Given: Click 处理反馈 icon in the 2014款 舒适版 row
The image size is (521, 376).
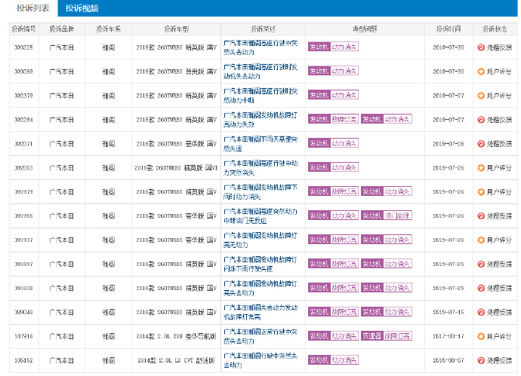Looking at the screenshot, I should pos(481,361).
